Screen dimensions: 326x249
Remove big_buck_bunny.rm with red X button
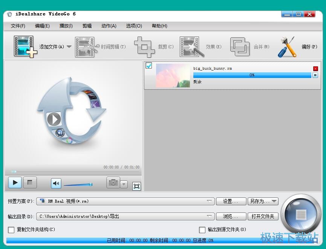coord(315,69)
